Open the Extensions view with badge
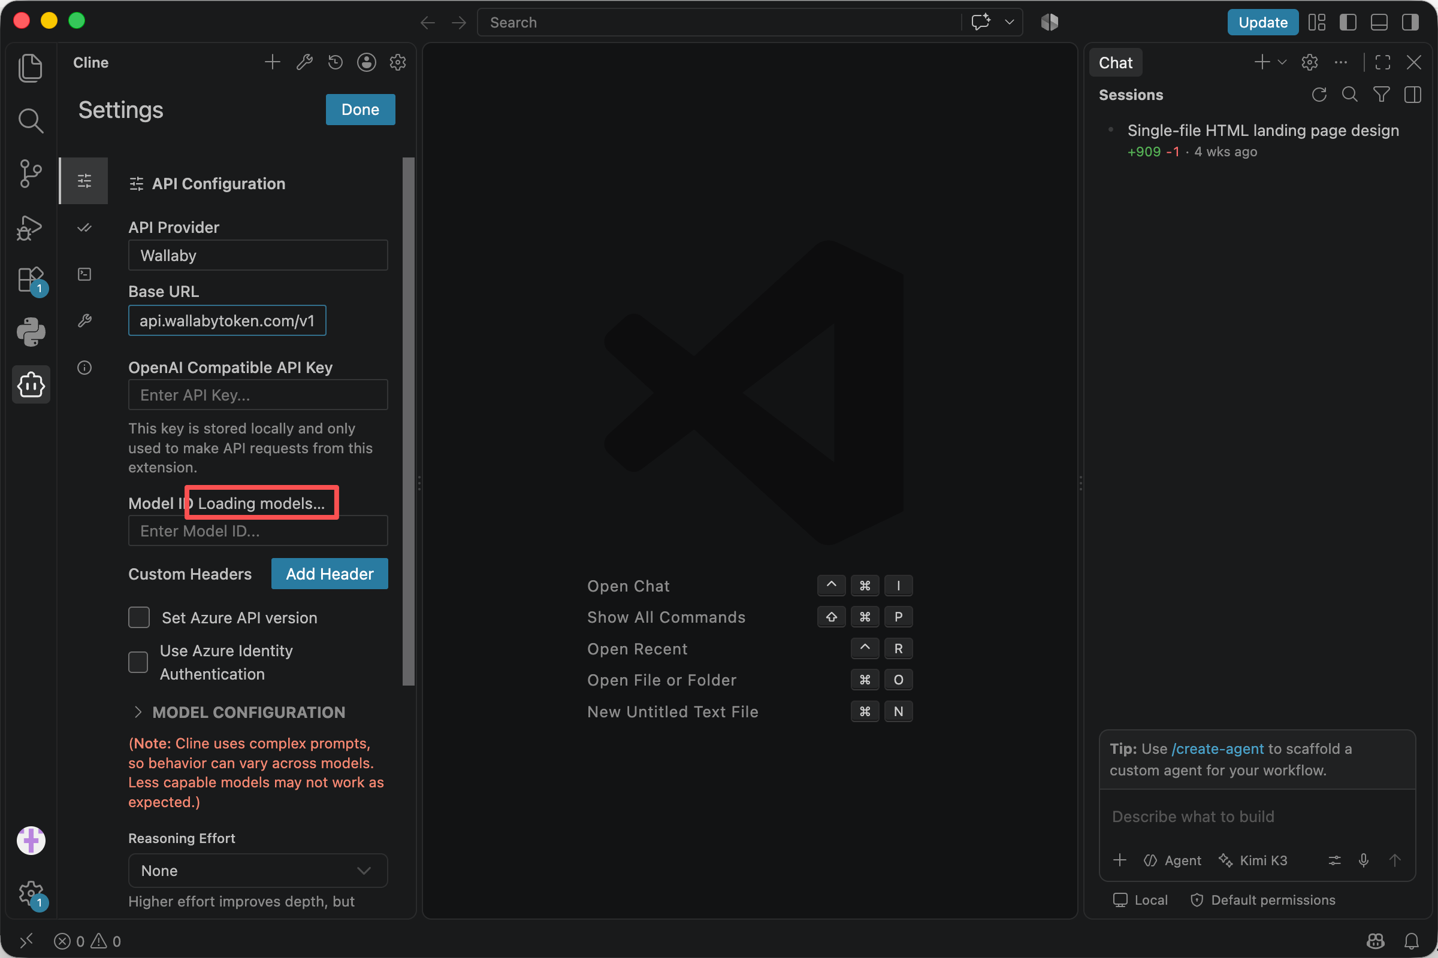 point(31,280)
